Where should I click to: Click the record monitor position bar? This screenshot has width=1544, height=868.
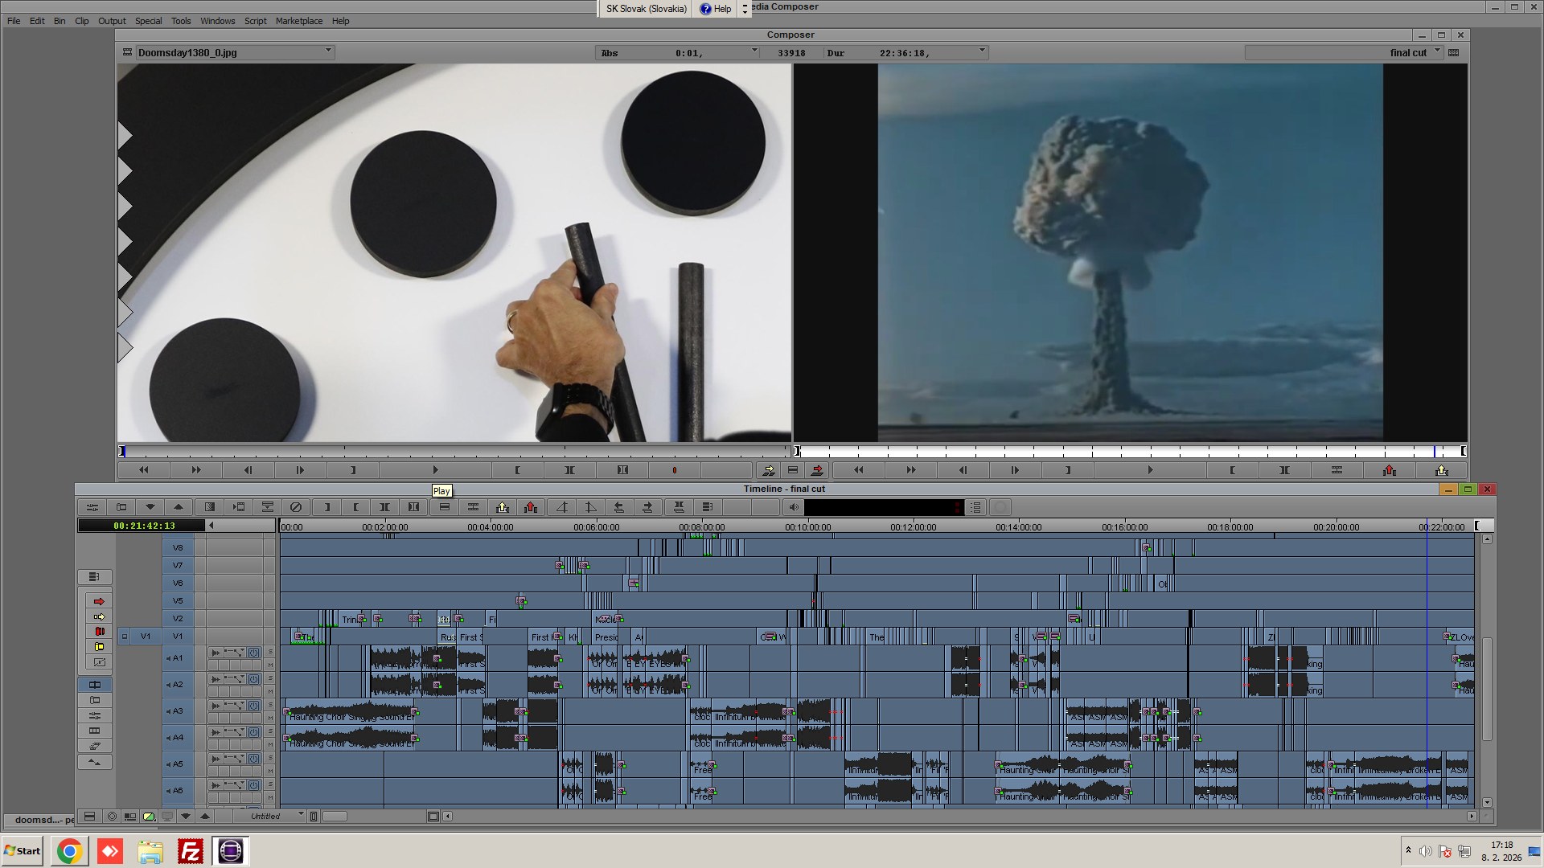(x=1130, y=451)
